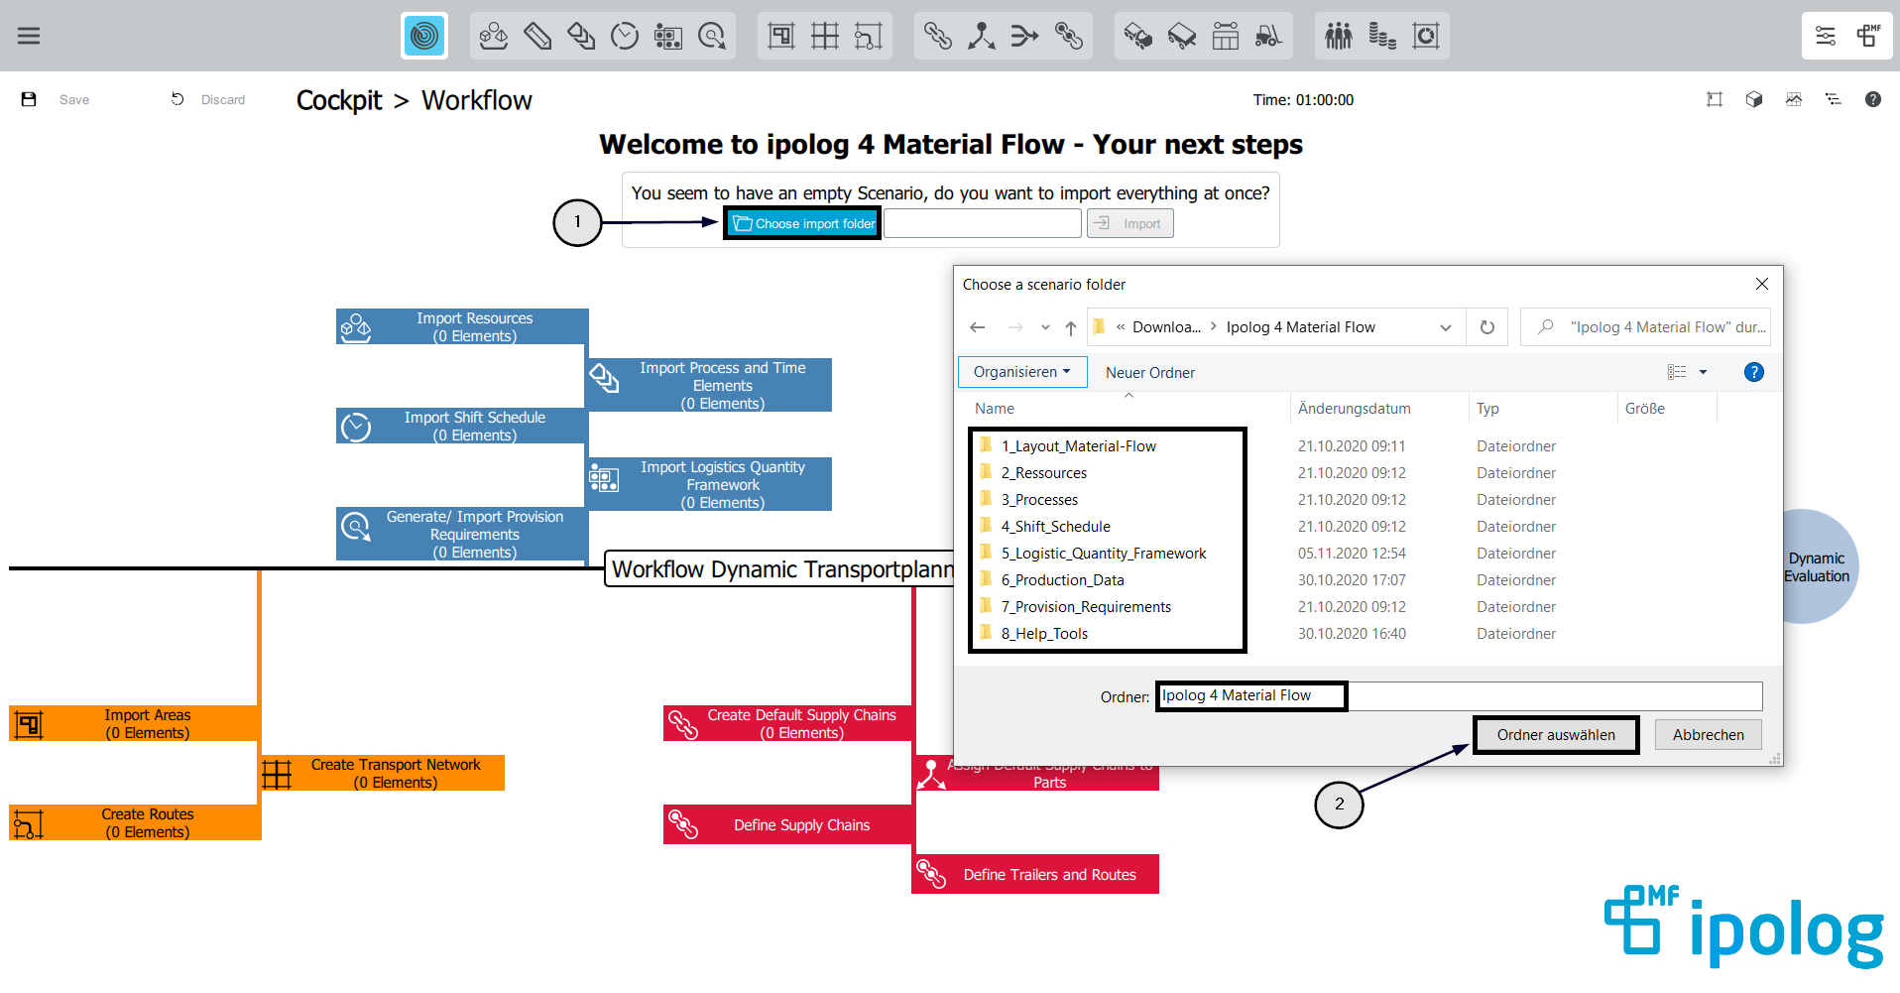1900x993 pixels.
Task: Open the merging arrows toolbar icon
Action: click(x=1025, y=37)
